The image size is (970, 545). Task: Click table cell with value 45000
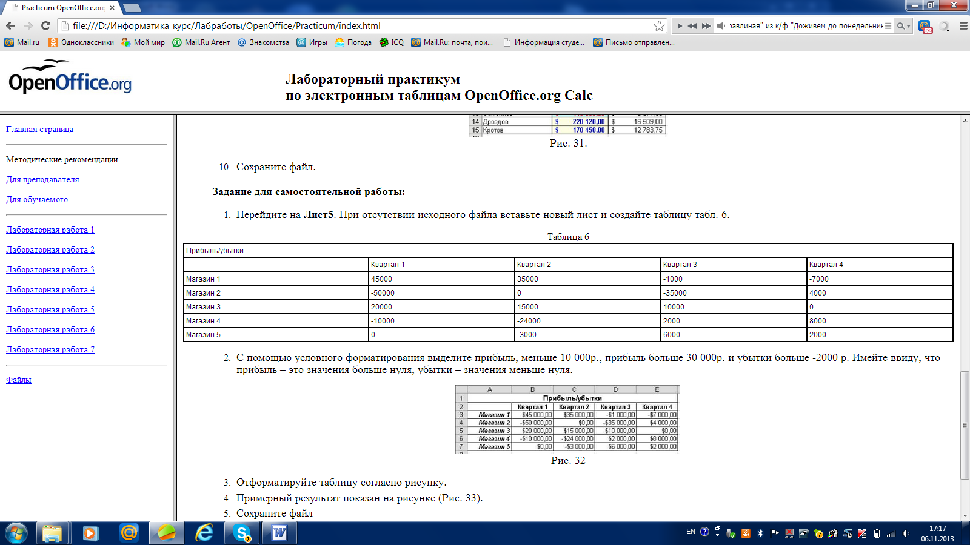[441, 279]
